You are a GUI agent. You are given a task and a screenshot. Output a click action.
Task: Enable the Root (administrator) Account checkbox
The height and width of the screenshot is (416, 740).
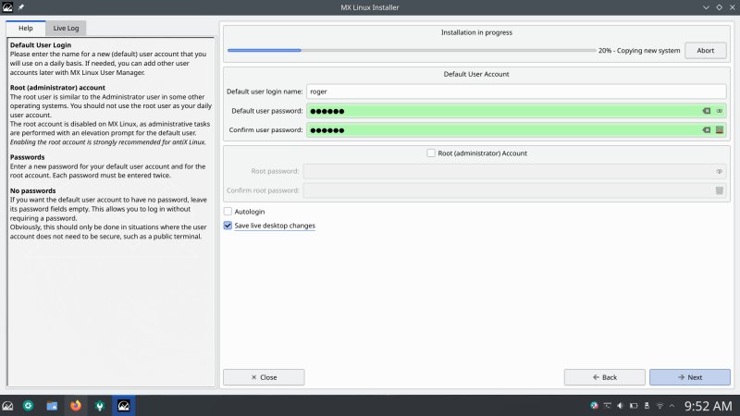pyautogui.click(x=431, y=153)
